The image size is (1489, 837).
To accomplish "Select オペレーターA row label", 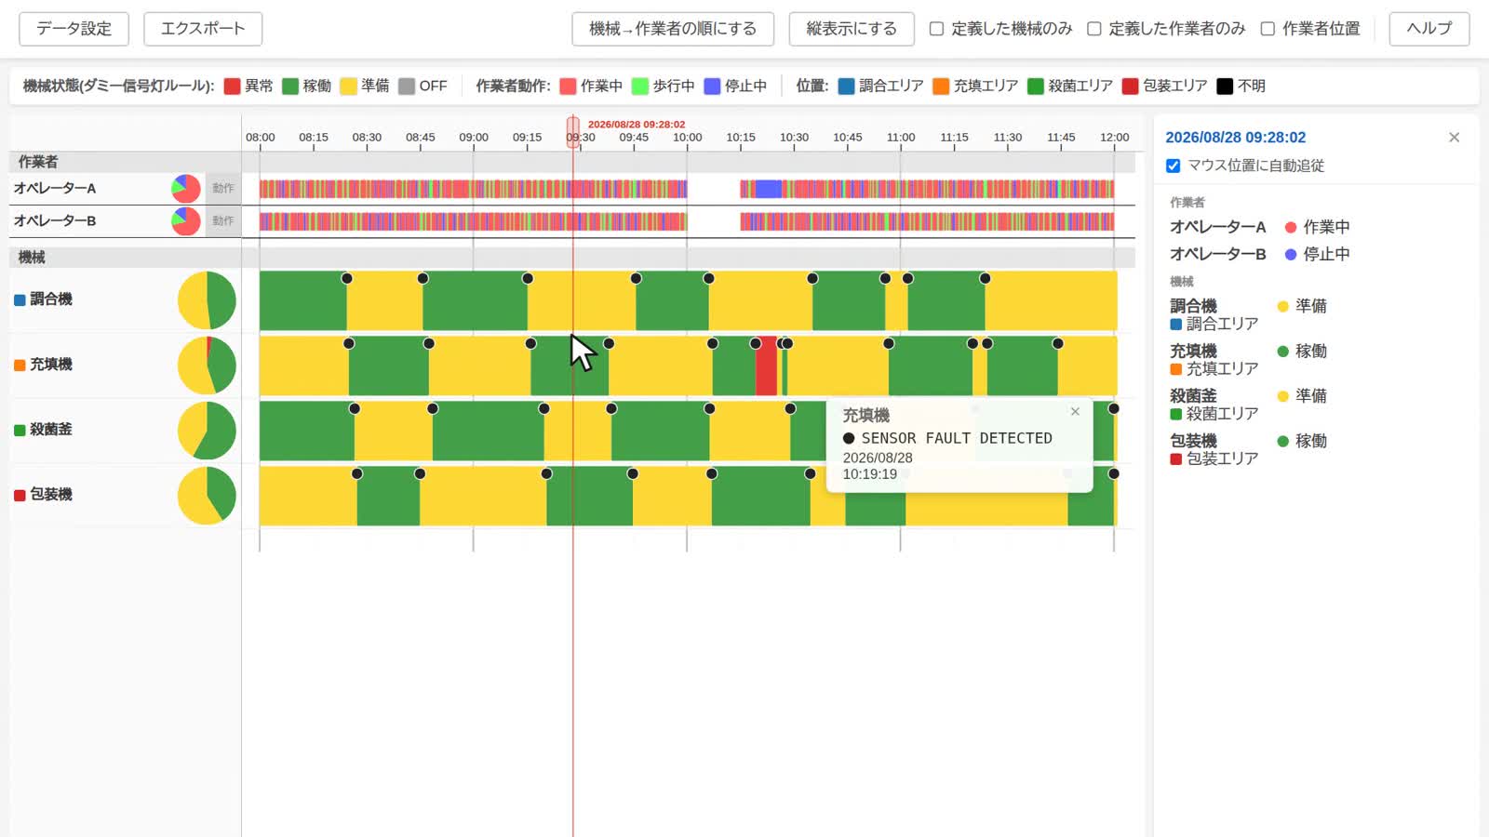I will coord(55,188).
